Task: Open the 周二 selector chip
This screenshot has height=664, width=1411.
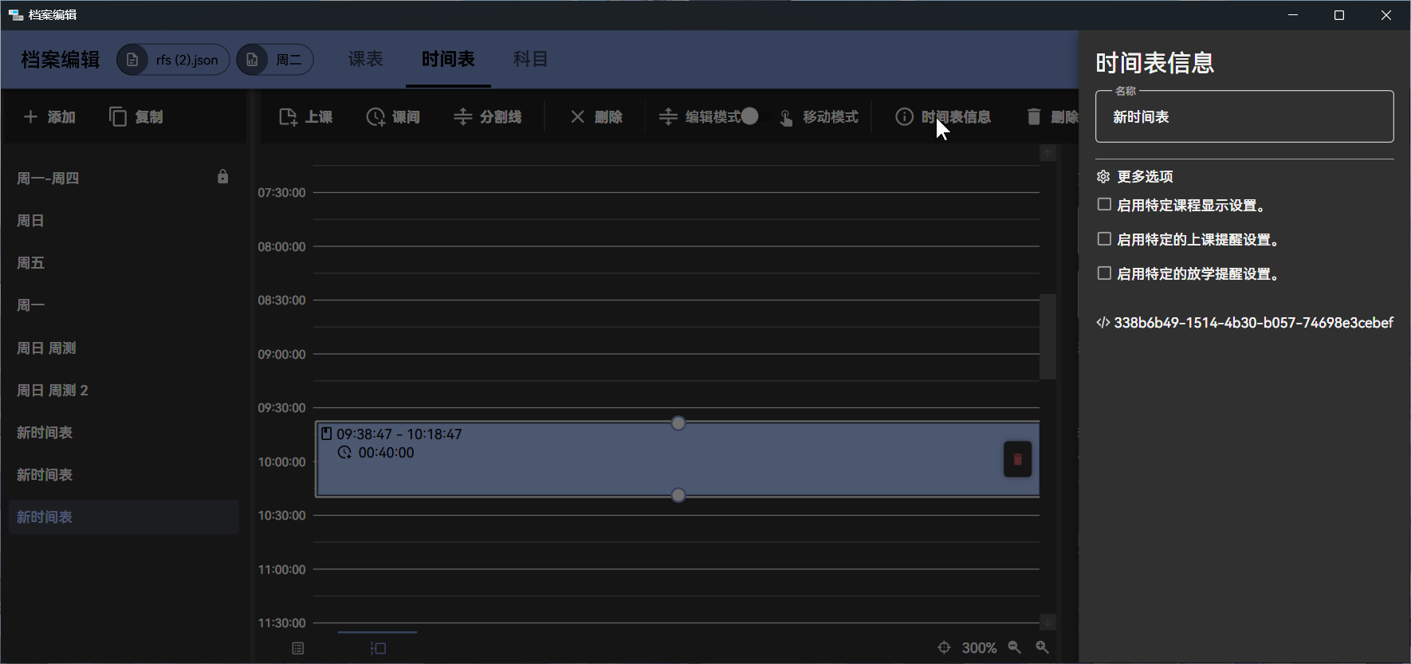Action: [x=275, y=60]
